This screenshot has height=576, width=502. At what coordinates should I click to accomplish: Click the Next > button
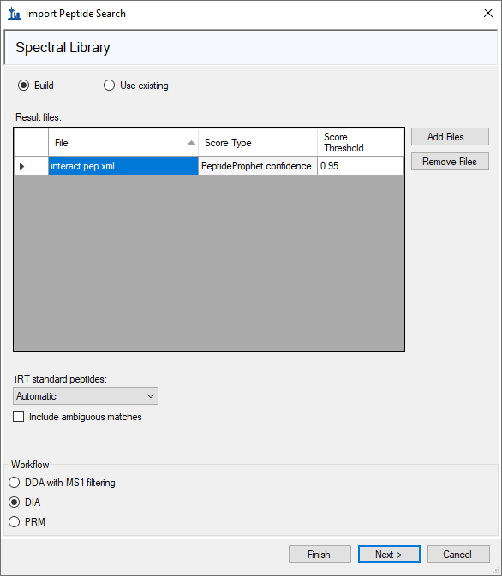pyautogui.click(x=389, y=555)
